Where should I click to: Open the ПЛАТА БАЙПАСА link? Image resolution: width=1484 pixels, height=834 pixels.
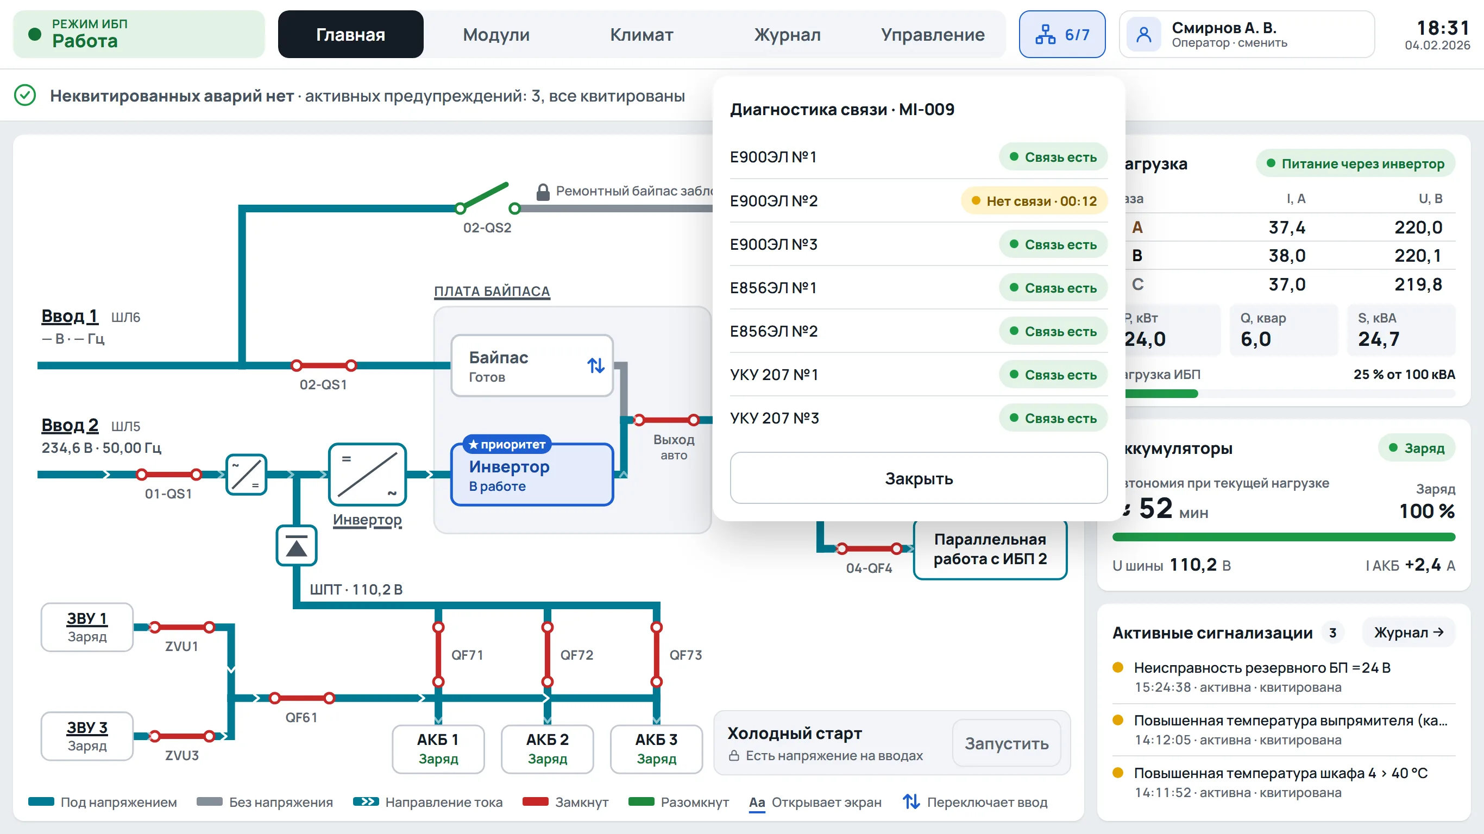click(492, 291)
